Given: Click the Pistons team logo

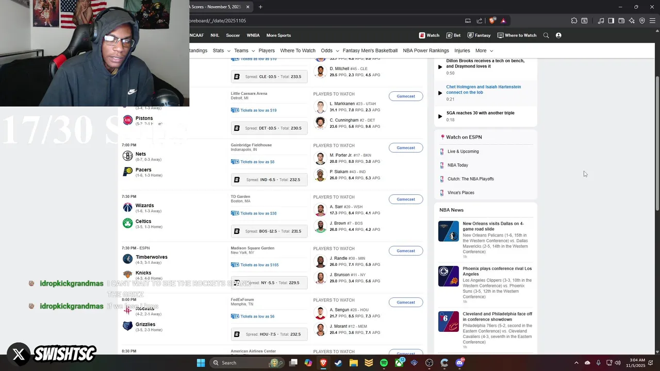Looking at the screenshot, I should point(127,120).
